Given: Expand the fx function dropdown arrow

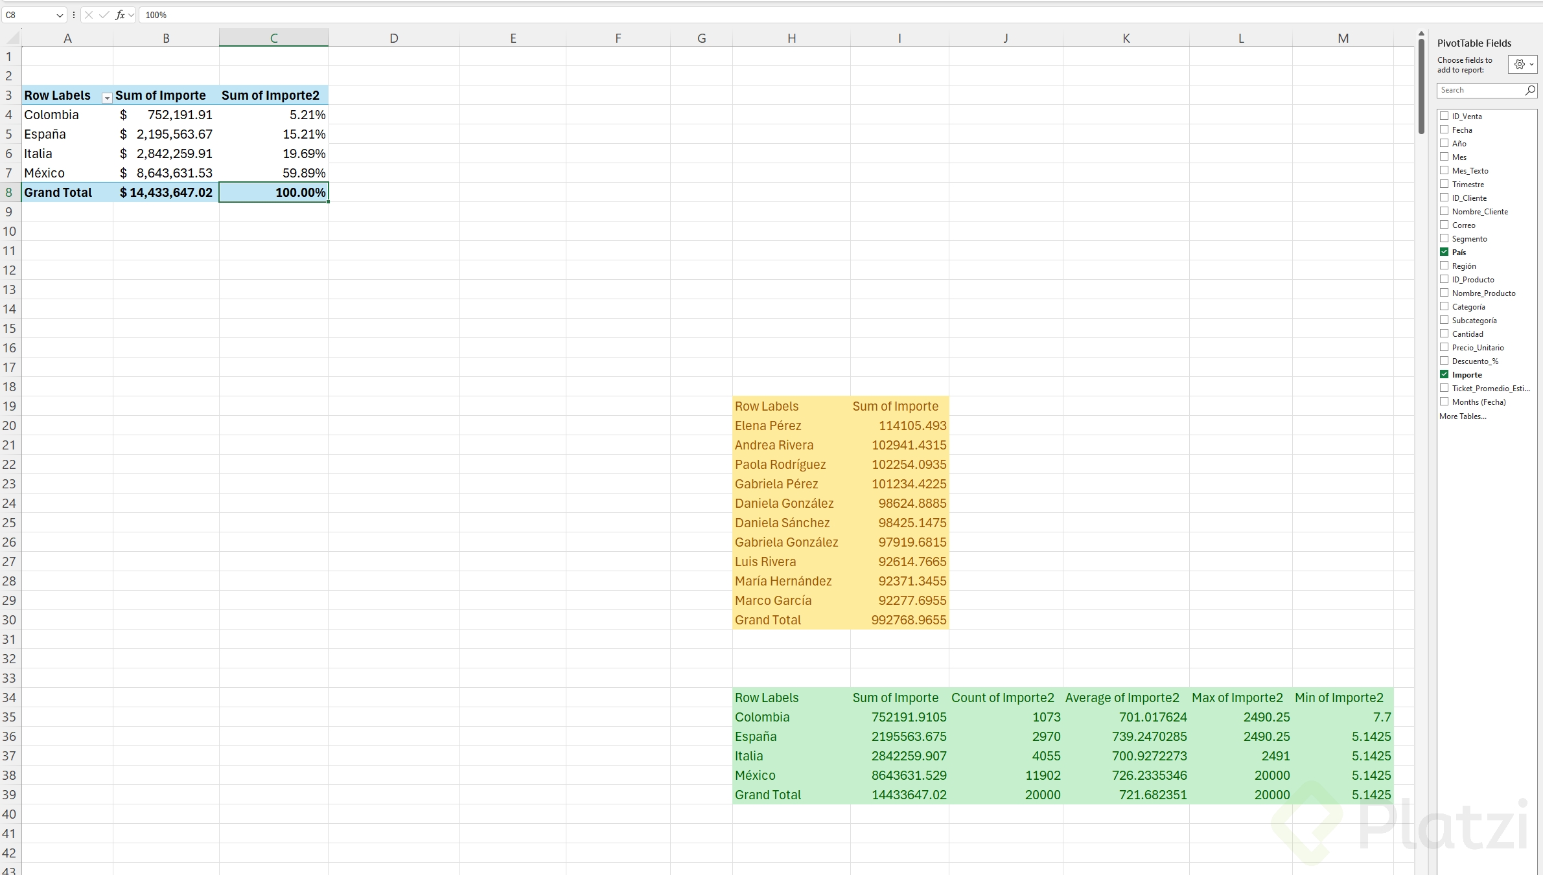Looking at the screenshot, I should coord(132,15).
